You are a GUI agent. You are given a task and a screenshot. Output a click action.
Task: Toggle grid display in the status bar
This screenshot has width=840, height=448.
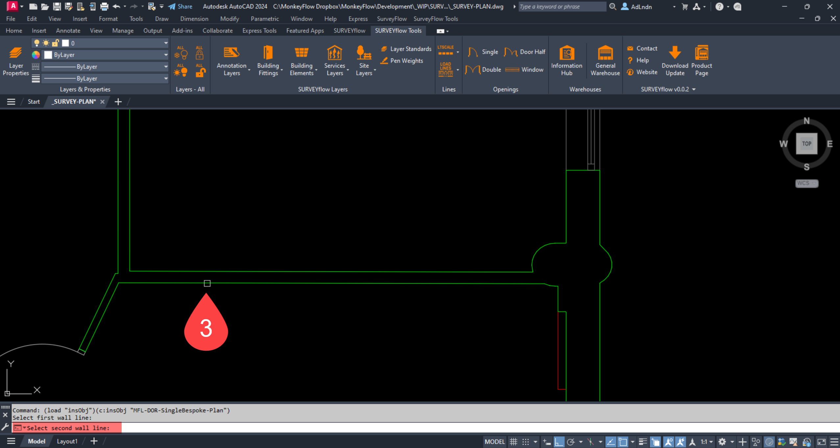[513, 441]
